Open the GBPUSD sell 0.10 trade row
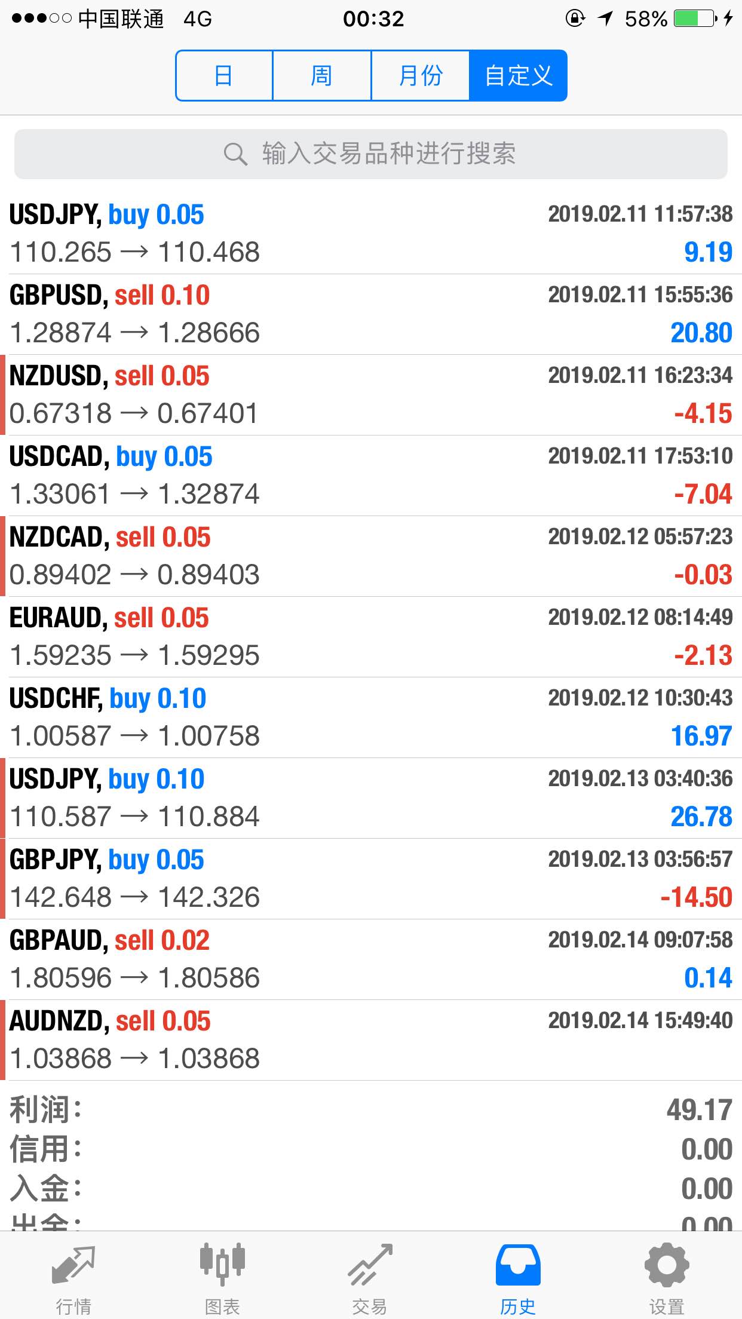This screenshot has width=742, height=1319. pyautogui.click(x=371, y=314)
